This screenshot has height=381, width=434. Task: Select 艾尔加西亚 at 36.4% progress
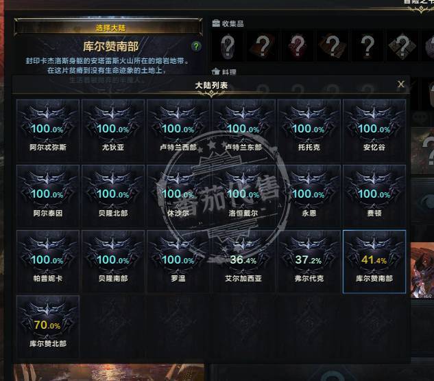pos(243,261)
